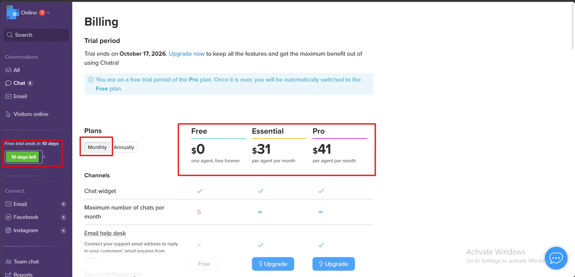Click the Free plan heading
This screenshot has width=575, height=277.
click(199, 131)
